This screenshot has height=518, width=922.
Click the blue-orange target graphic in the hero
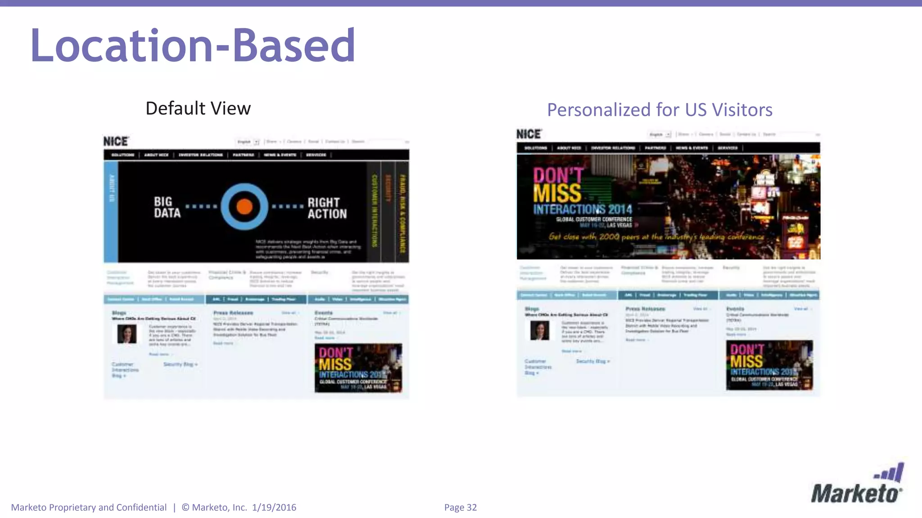[244, 207]
